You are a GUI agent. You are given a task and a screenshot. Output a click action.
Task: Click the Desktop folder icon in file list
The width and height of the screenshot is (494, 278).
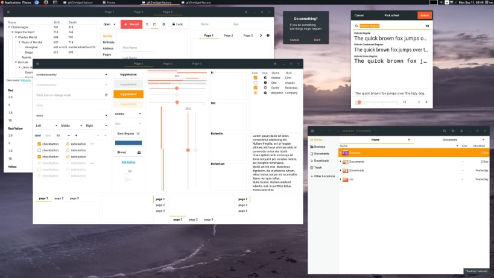coord(345,153)
